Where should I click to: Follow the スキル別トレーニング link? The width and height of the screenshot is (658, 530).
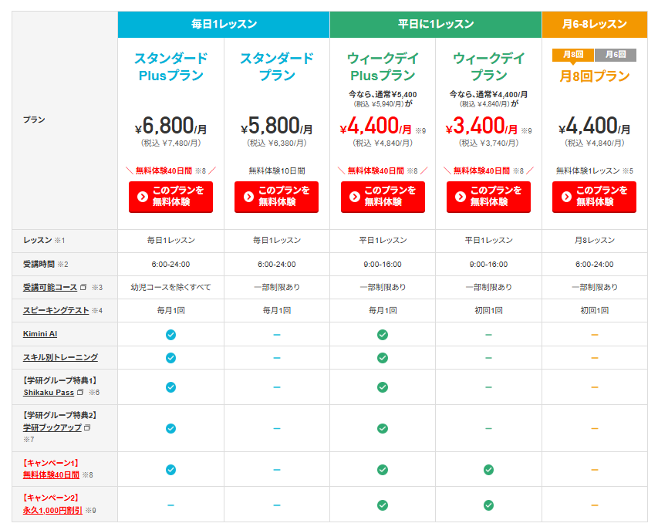click(60, 358)
